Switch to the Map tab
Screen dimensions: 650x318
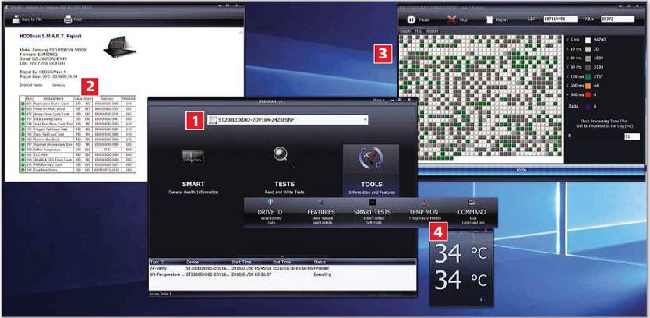click(418, 31)
